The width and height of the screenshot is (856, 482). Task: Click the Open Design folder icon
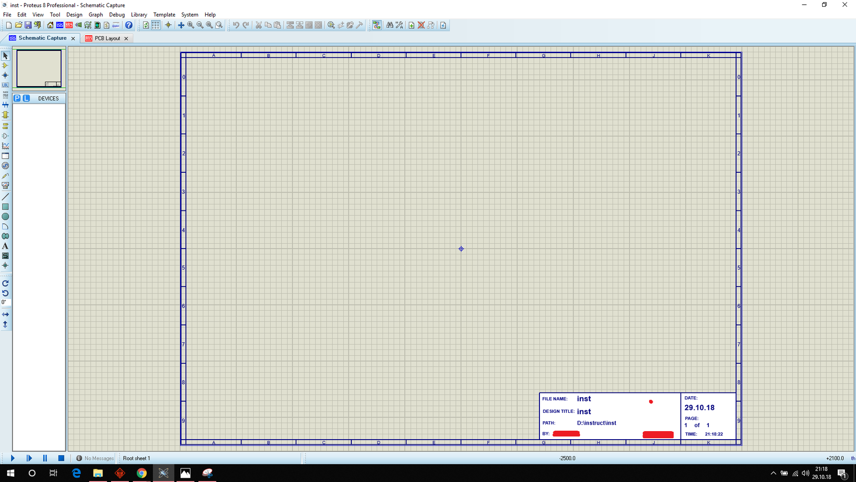click(18, 25)
